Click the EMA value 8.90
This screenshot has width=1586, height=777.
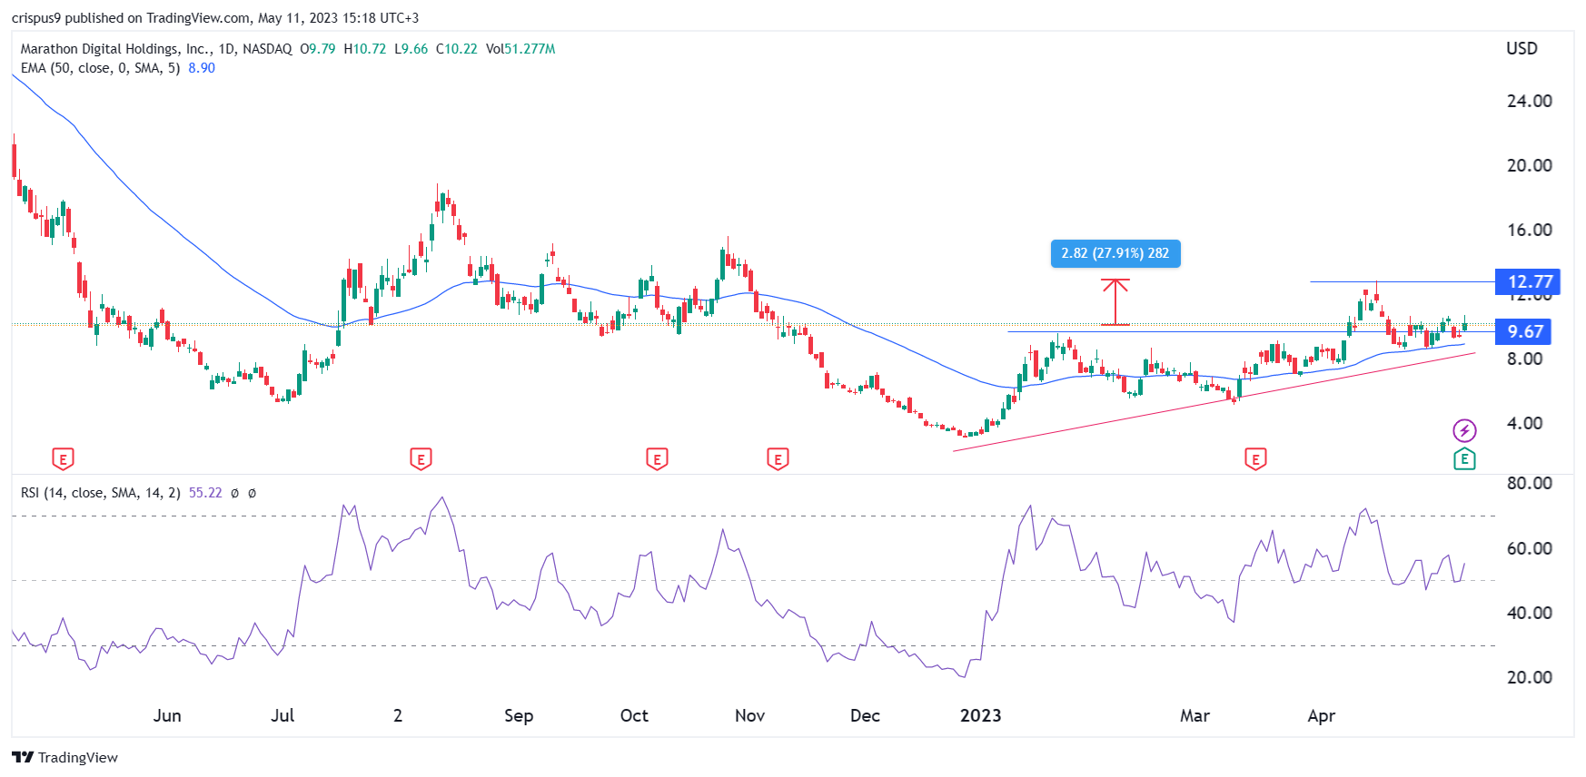tap(202, 68)
